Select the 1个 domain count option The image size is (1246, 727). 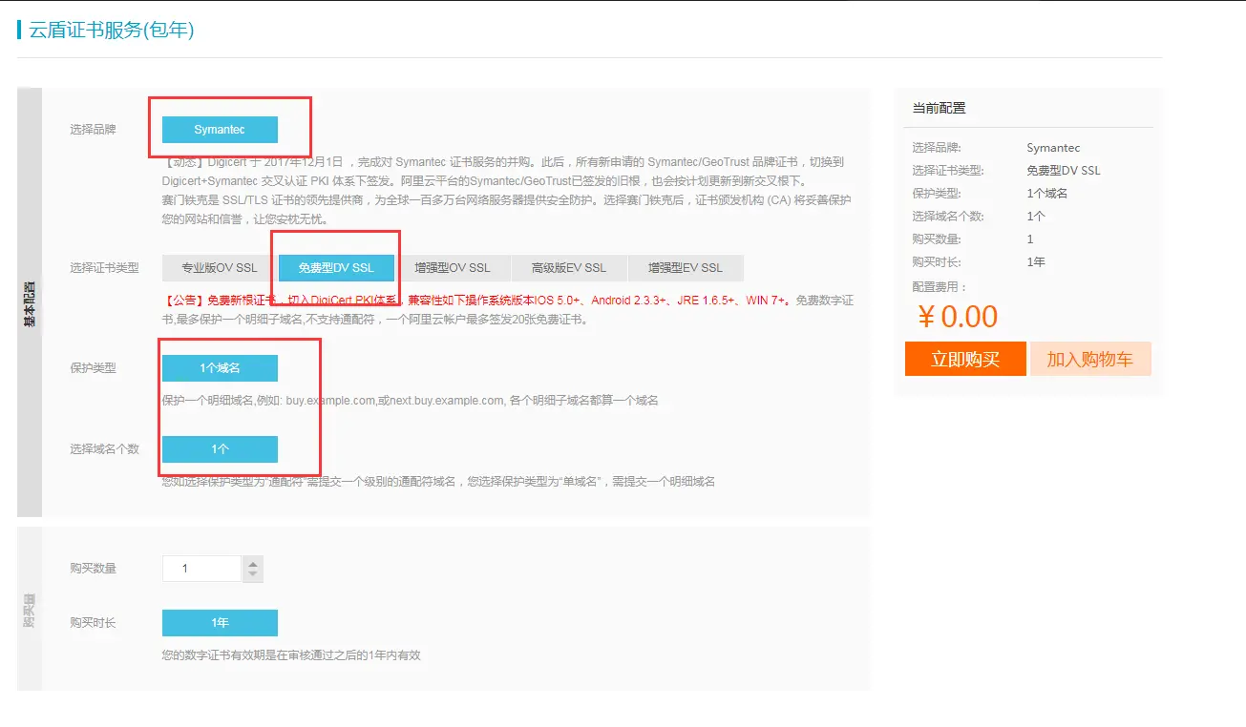click(220, 448)
